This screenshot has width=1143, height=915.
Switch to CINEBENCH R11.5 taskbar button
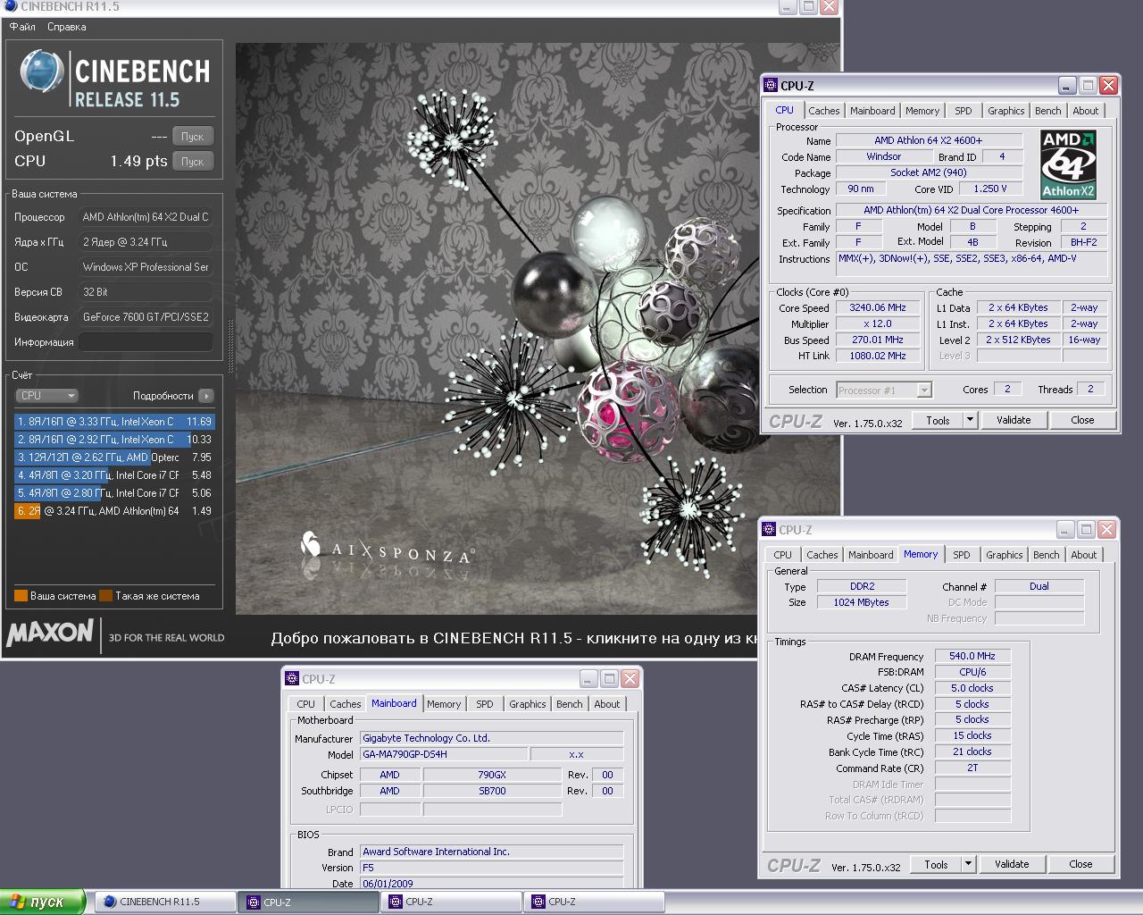[x=165, y=902]
